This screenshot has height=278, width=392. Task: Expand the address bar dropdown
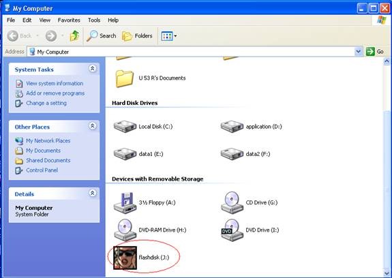[358, 52]
